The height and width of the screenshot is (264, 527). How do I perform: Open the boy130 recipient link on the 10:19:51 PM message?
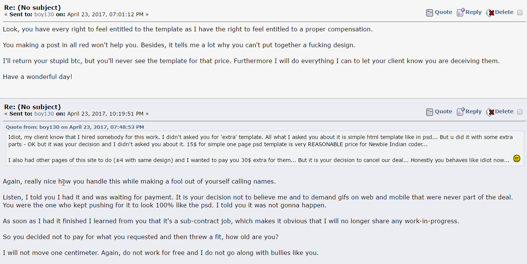tap(44, 114)
